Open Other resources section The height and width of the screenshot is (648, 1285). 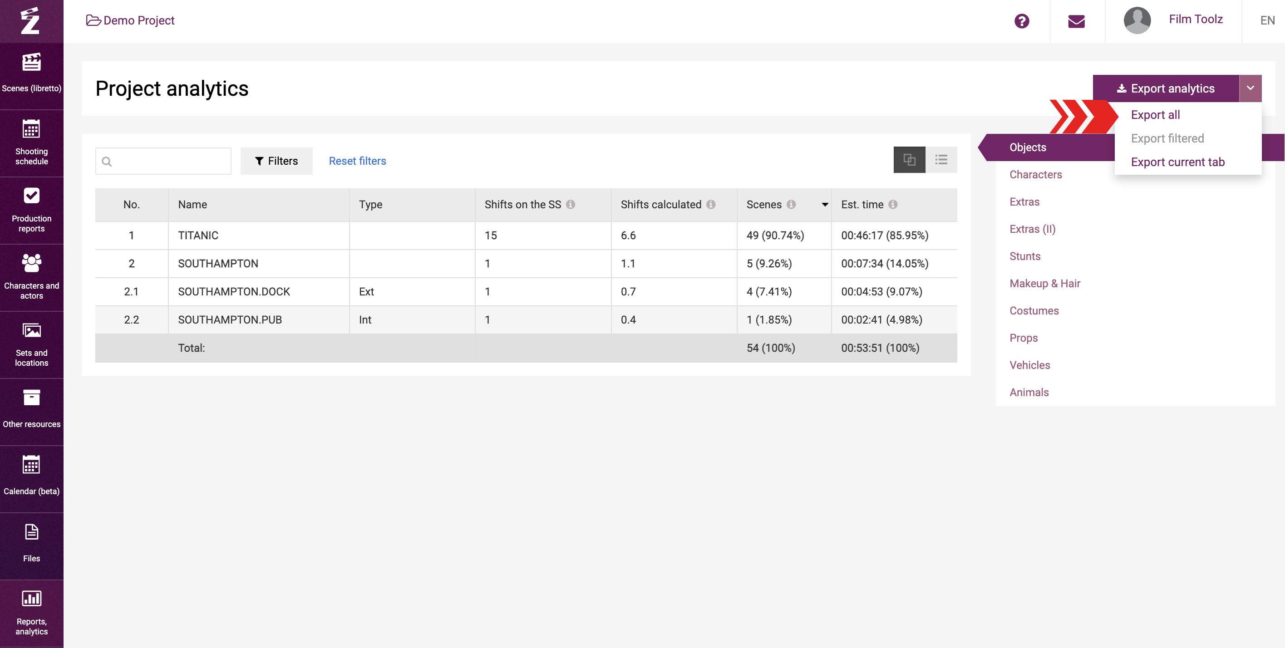tap(31, 412)
